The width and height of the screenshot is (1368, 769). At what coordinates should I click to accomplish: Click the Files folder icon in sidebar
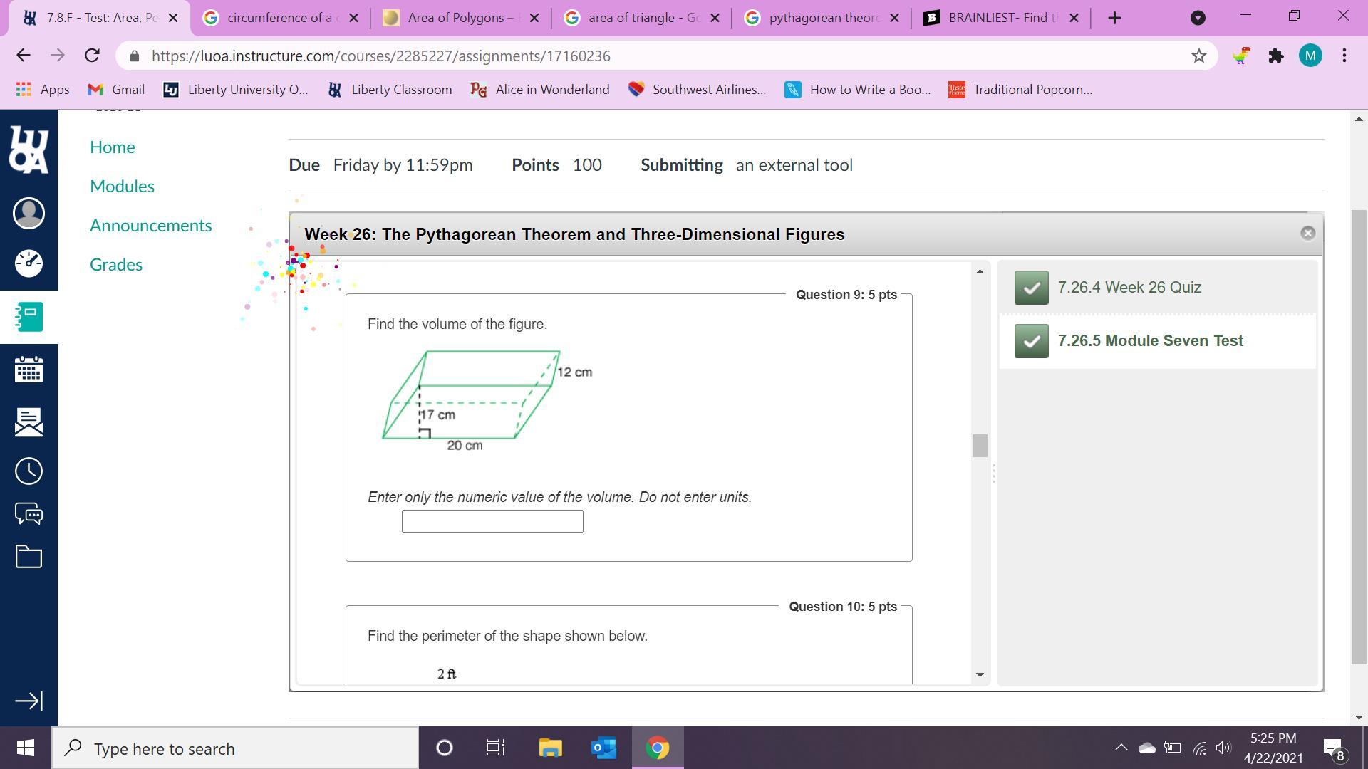[x=28, y=557]
